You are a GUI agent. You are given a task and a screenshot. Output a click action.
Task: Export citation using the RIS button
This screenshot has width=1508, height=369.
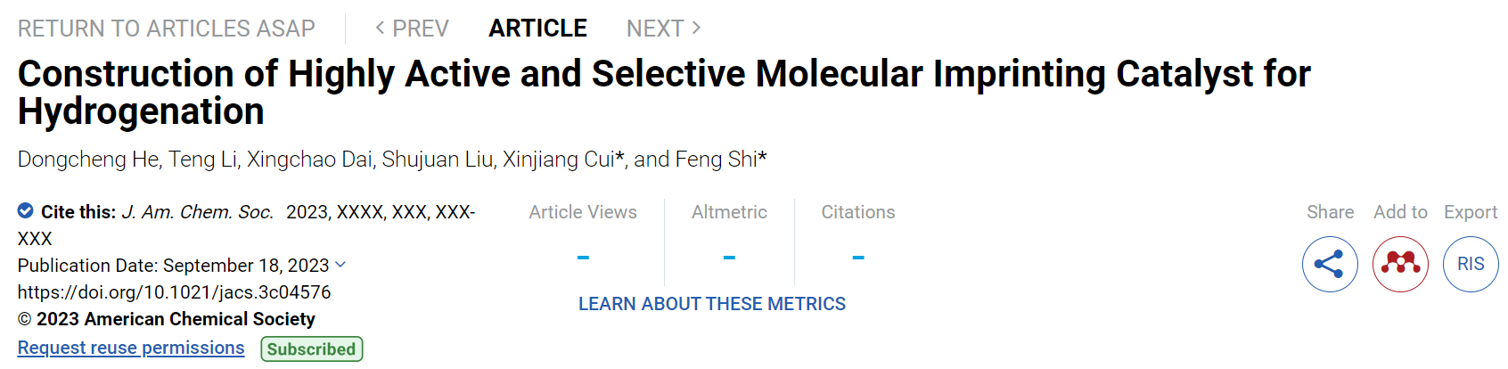pos(1471,264)
